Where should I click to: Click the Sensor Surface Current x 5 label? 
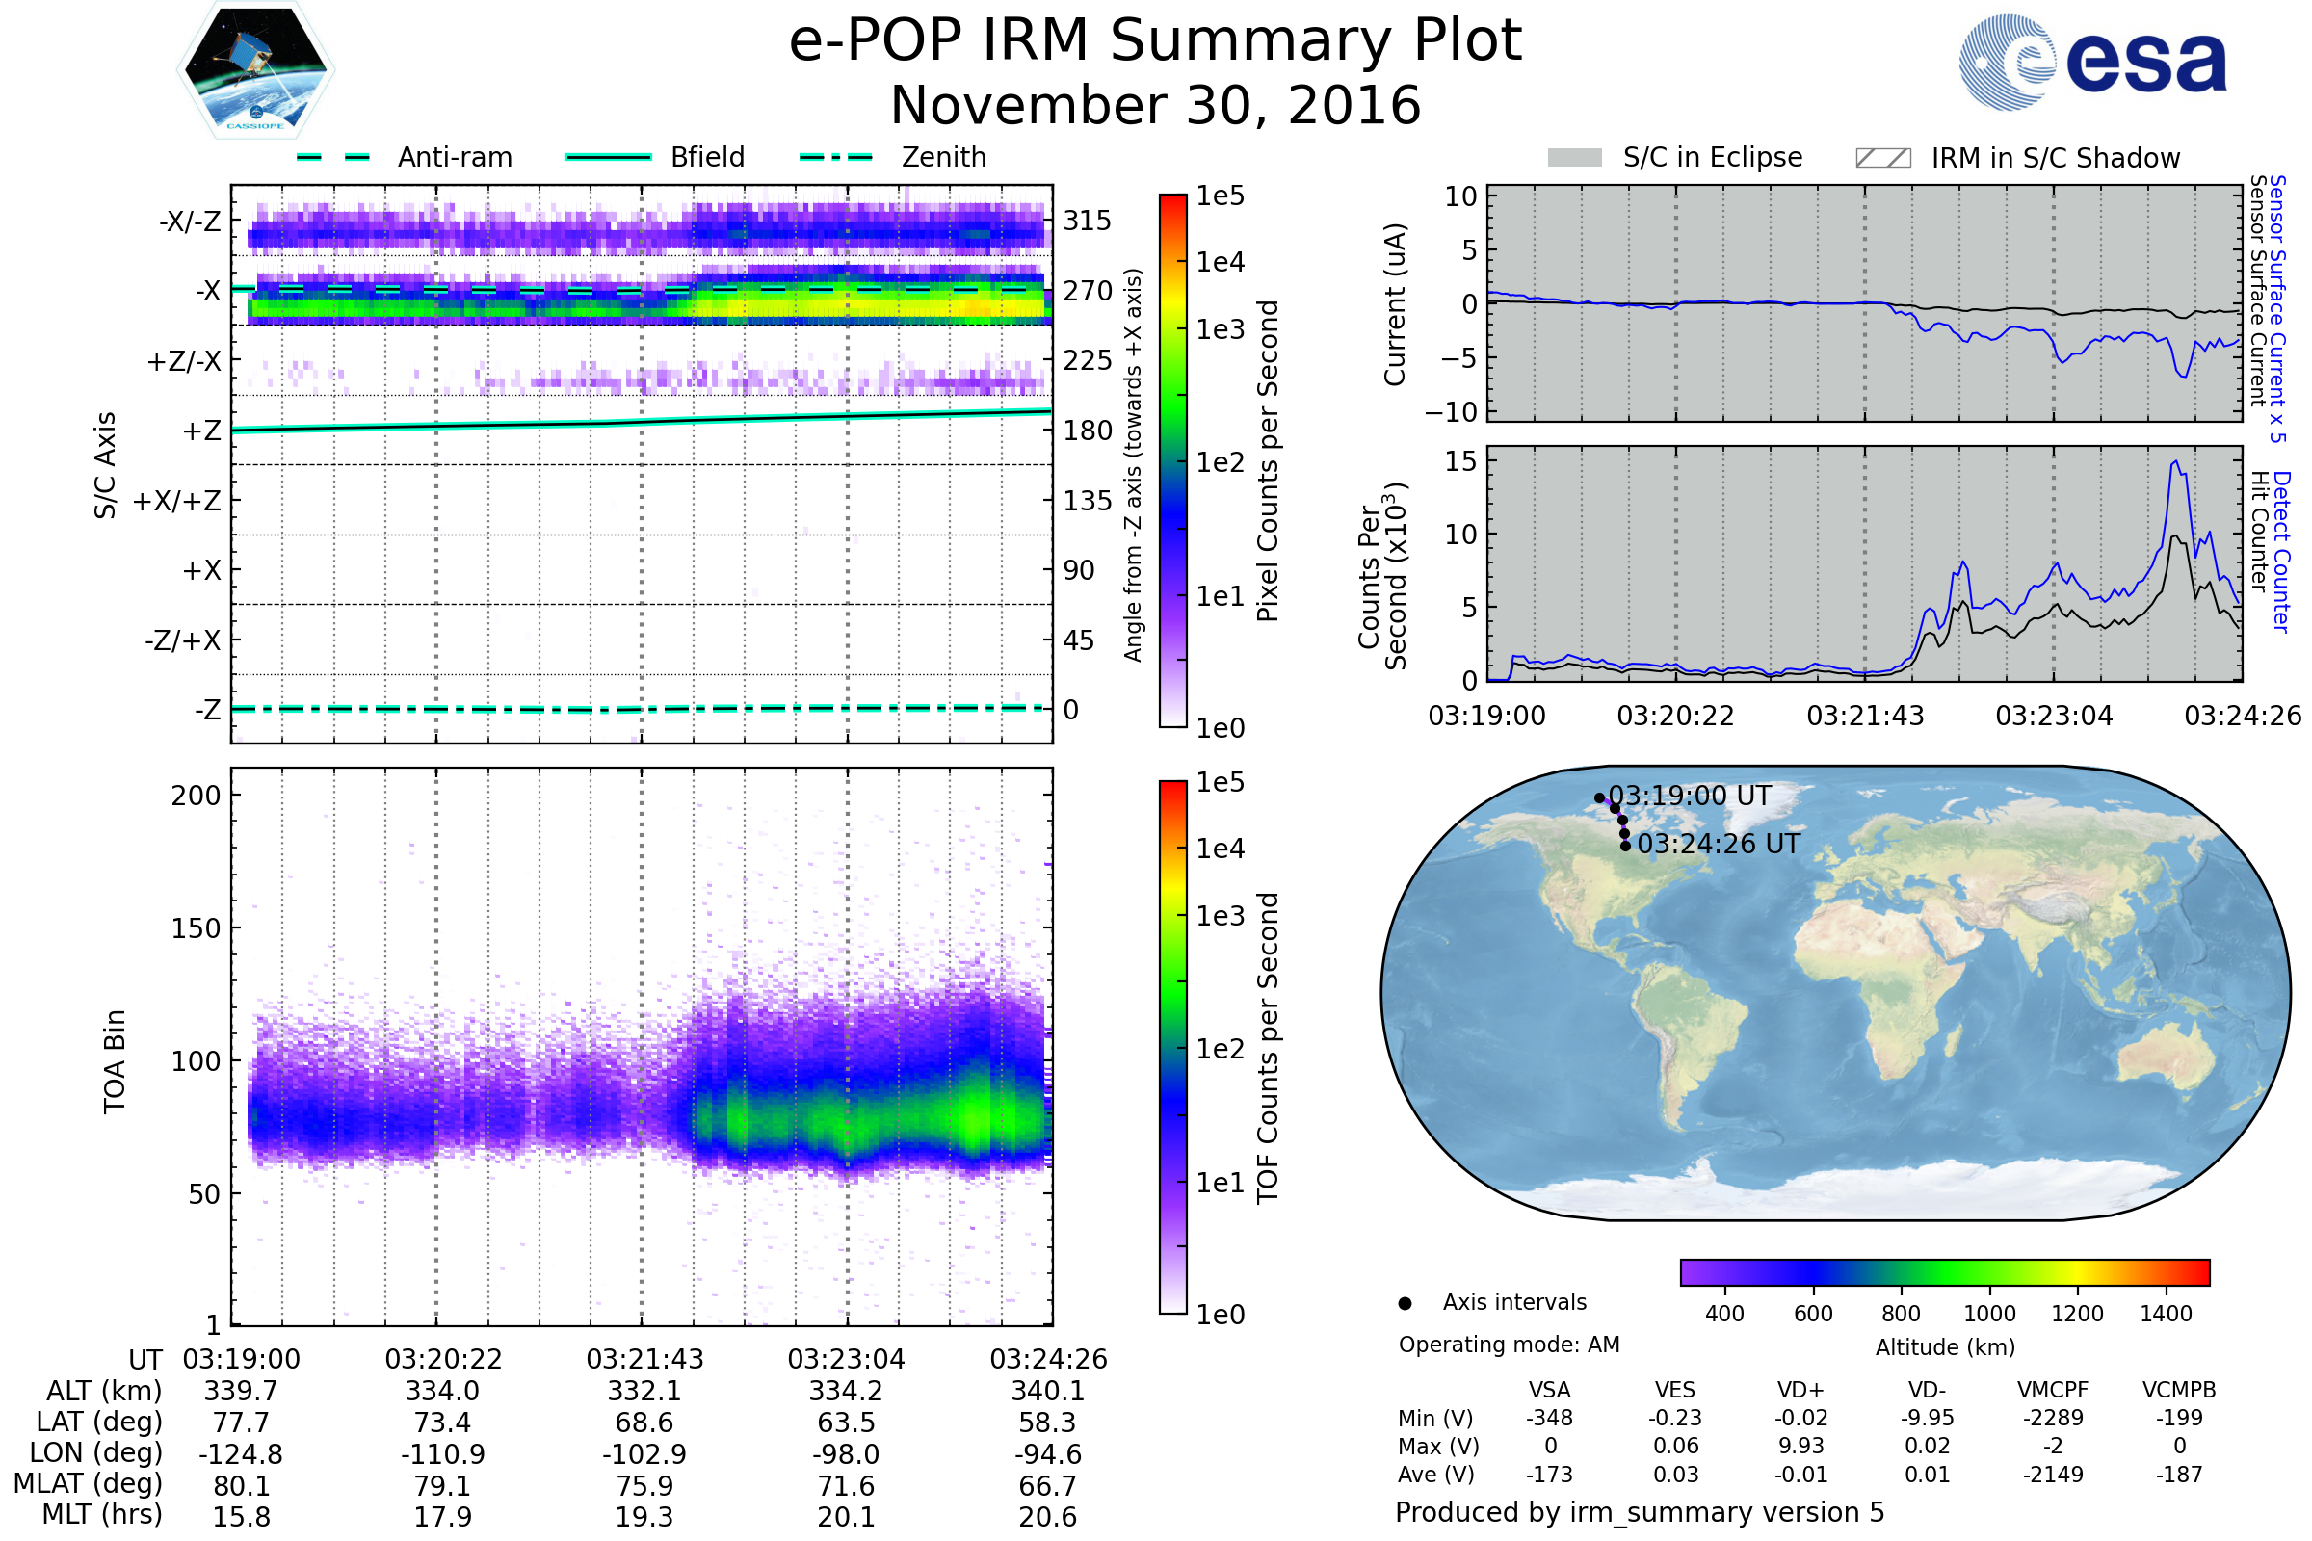[x=2278, y=308]
